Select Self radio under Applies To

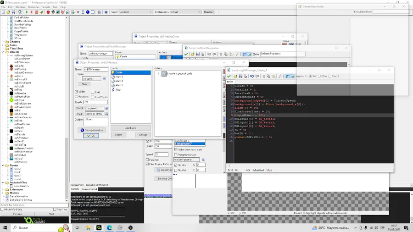(x=311, y=76)
